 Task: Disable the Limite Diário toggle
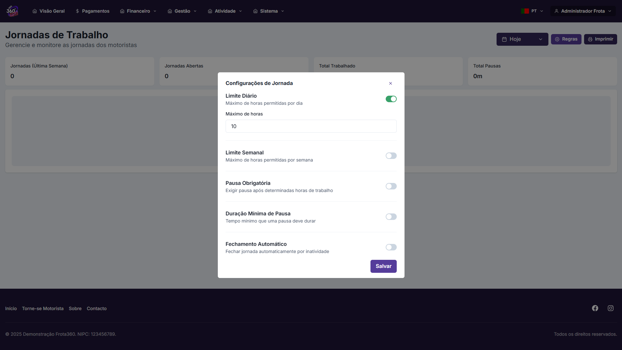click(391, 99)
